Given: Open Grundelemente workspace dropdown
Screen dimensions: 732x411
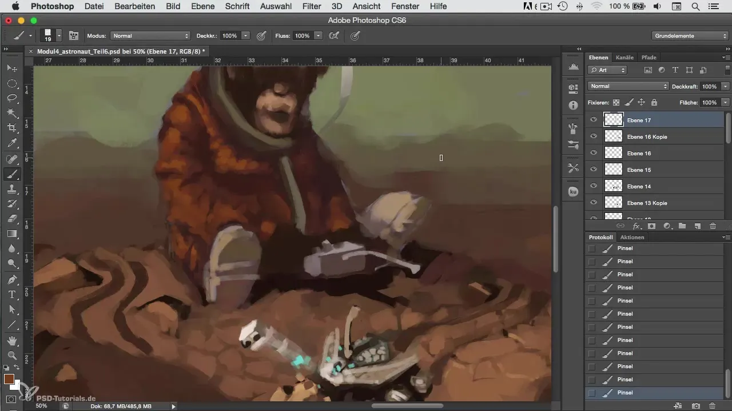Looking at the screenshot, I should [690, 35].
